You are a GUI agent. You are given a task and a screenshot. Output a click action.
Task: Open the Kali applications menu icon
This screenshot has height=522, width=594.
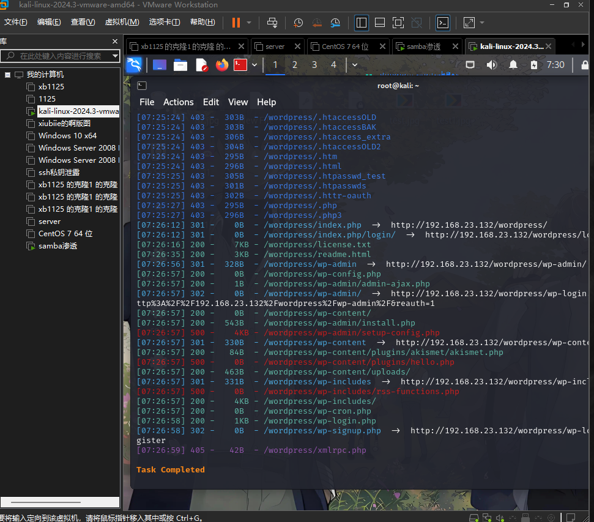pyautogui.click(x=134, y=64)
